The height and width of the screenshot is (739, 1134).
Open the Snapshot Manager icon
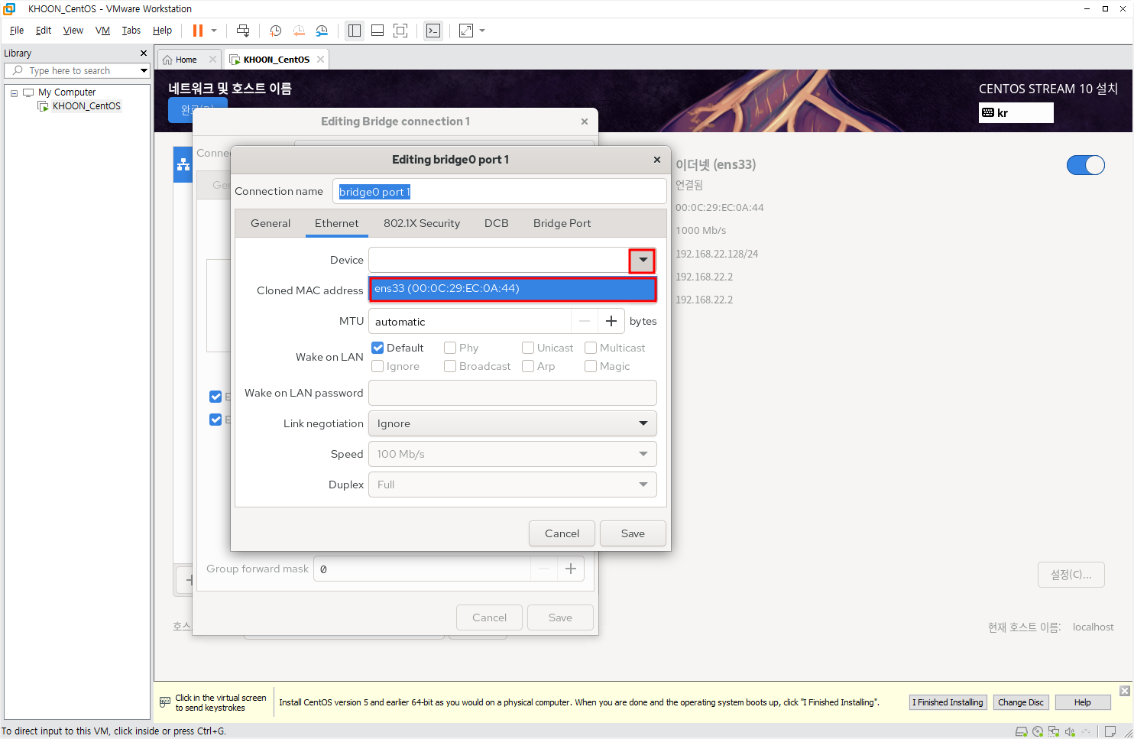click(x=322, y=31)
